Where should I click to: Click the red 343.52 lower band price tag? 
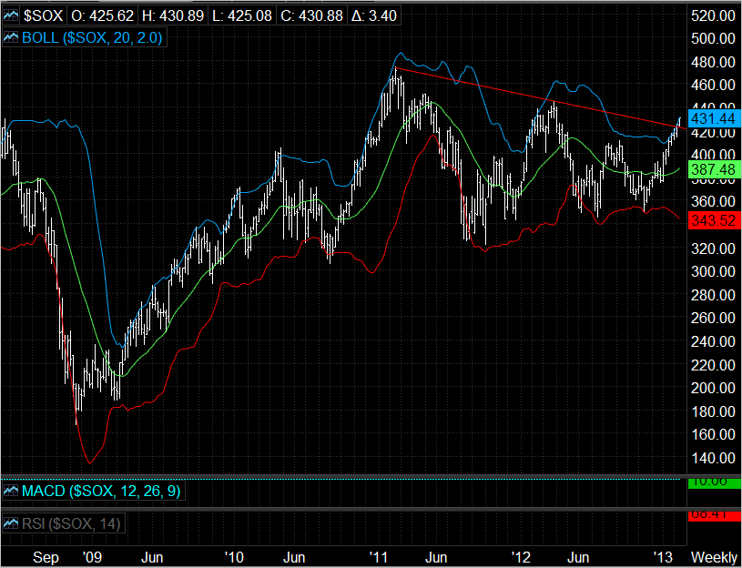712,221
